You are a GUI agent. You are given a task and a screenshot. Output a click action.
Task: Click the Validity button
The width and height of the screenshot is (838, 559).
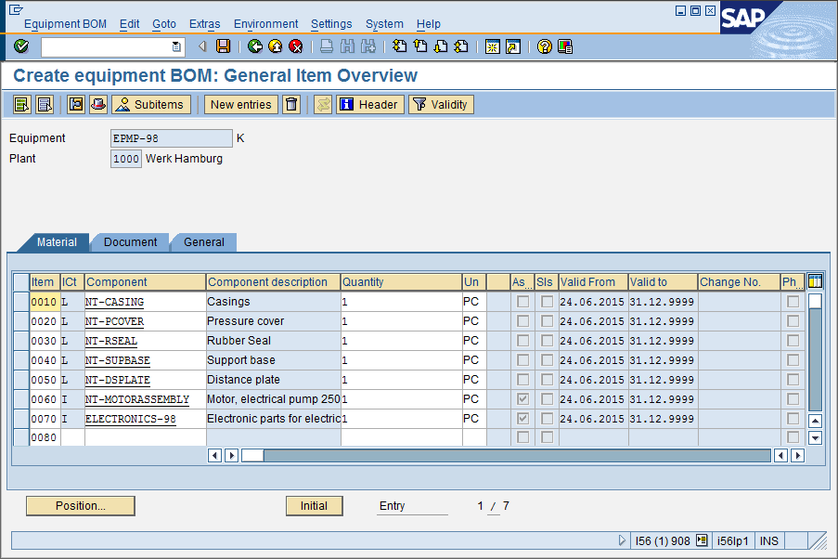(442, 104)
